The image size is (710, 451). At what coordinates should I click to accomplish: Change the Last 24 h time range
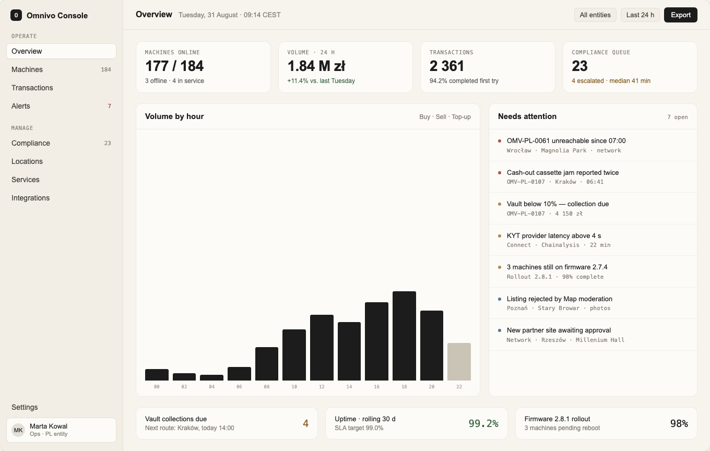coord(641,15)
